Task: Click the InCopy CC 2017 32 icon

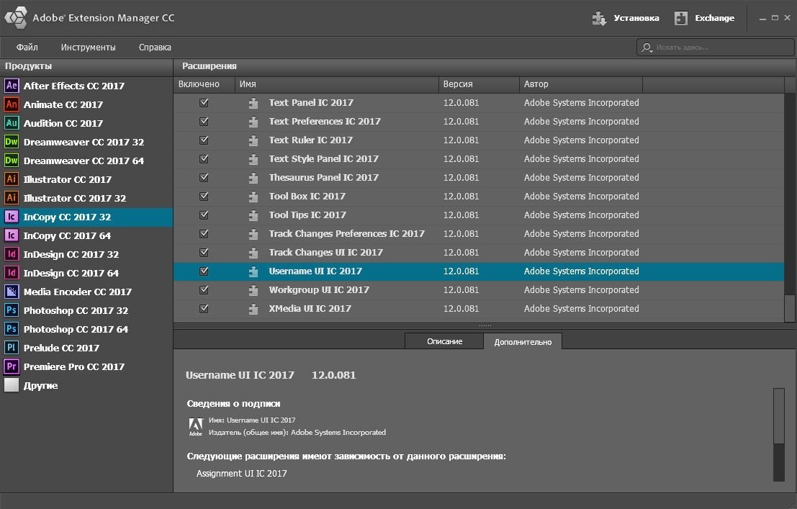Action: pos(12,217)
